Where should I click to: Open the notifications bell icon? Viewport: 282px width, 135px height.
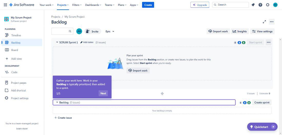coord(253,5)
